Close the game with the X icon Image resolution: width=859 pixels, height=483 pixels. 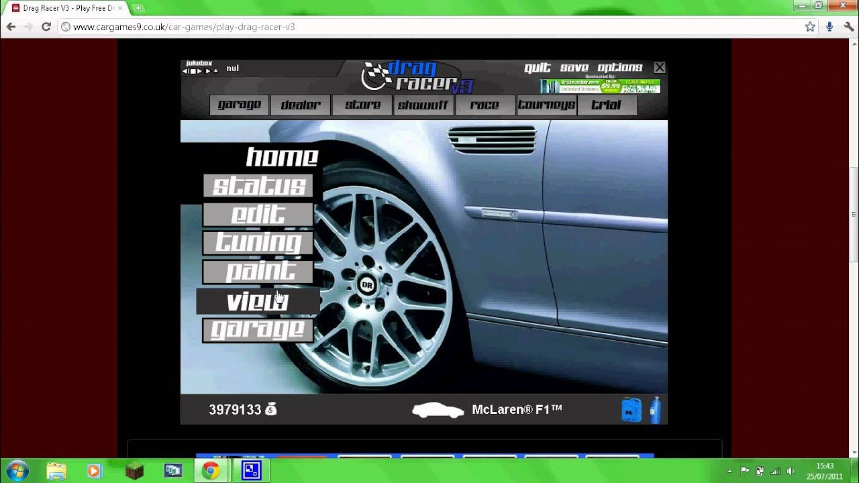[x=660, y=67]
